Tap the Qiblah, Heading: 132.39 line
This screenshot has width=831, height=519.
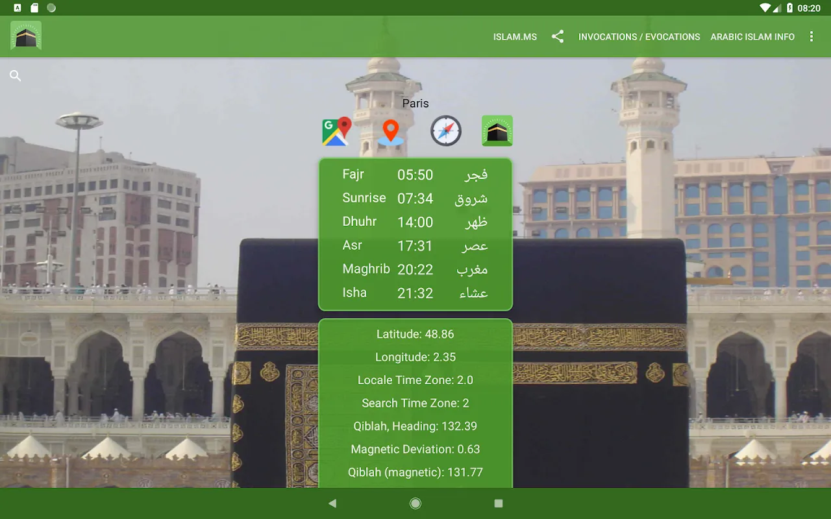(x=415, y=426)
